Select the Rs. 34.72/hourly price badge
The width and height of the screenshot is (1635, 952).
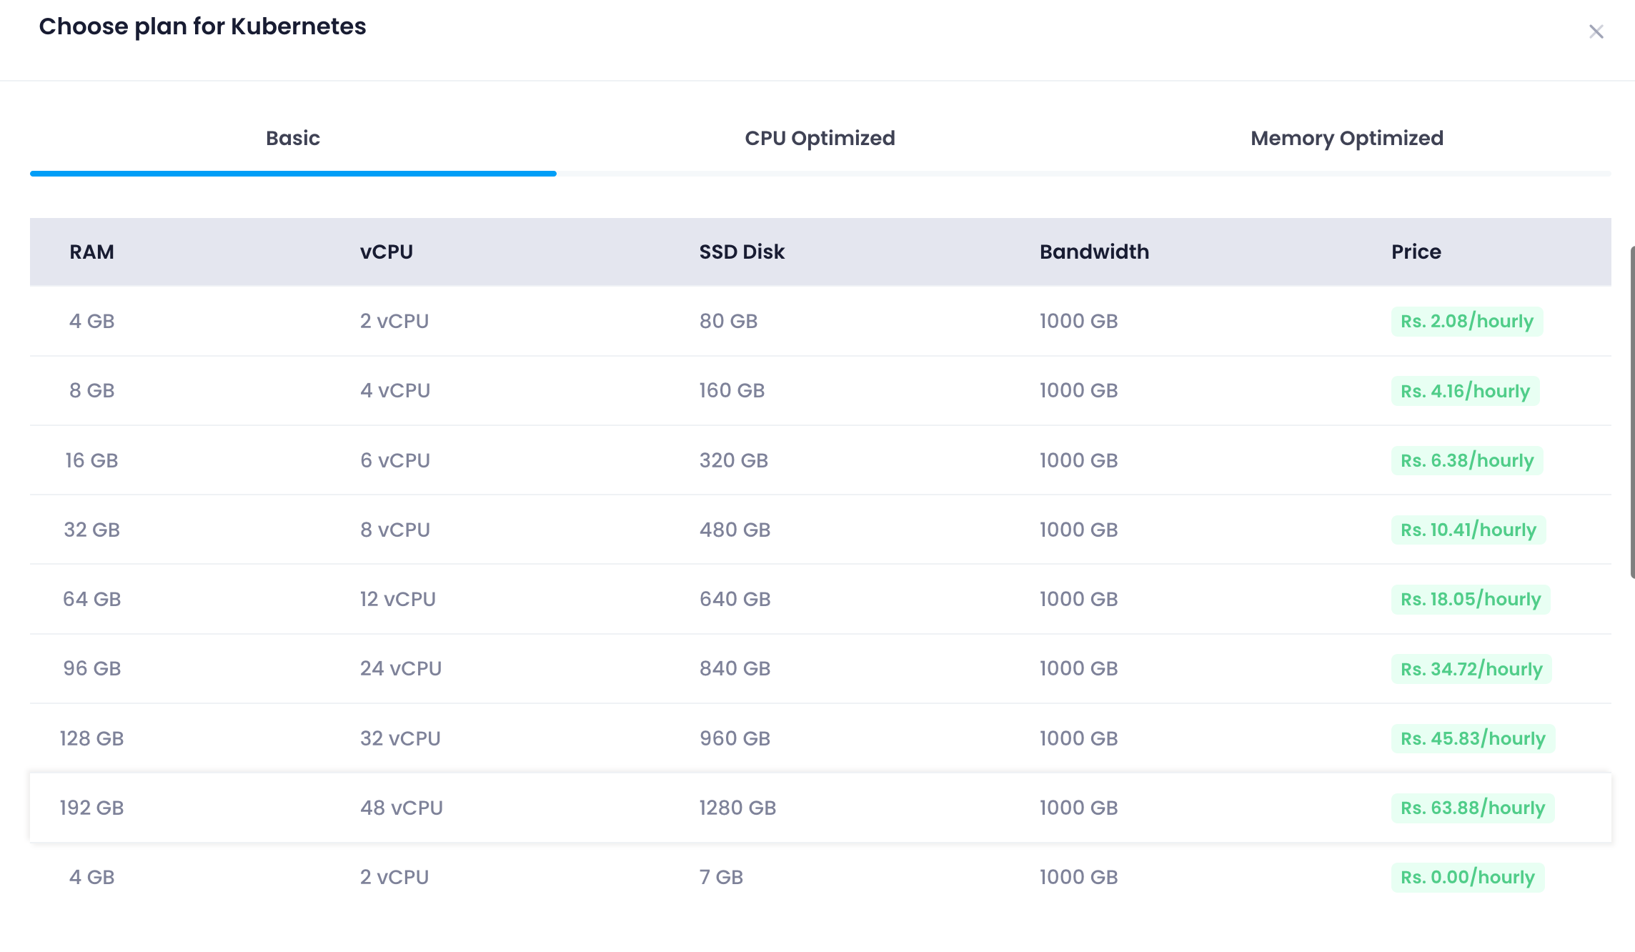[1471, 669]
